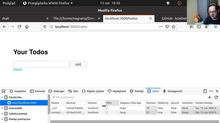Viewport: 220px width, 123px height.
Task: Toggle responsive design mode in devtools
Action: pyautogui.click(x=205, y=91)
